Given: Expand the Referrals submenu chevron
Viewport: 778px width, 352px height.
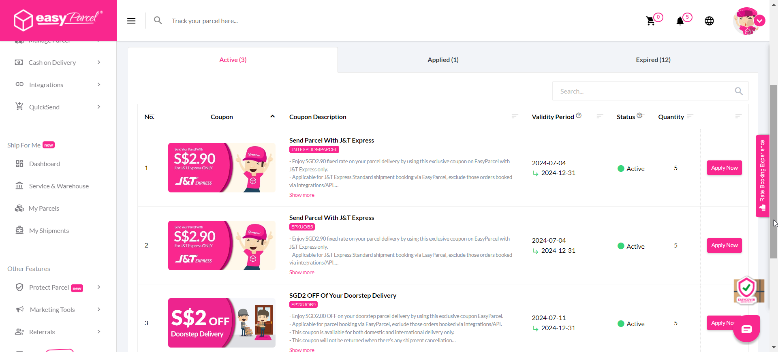Looking at the screenshot, I should pos(99,331).
